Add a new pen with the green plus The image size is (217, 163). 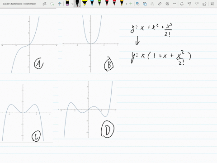[x=131, y=4]
